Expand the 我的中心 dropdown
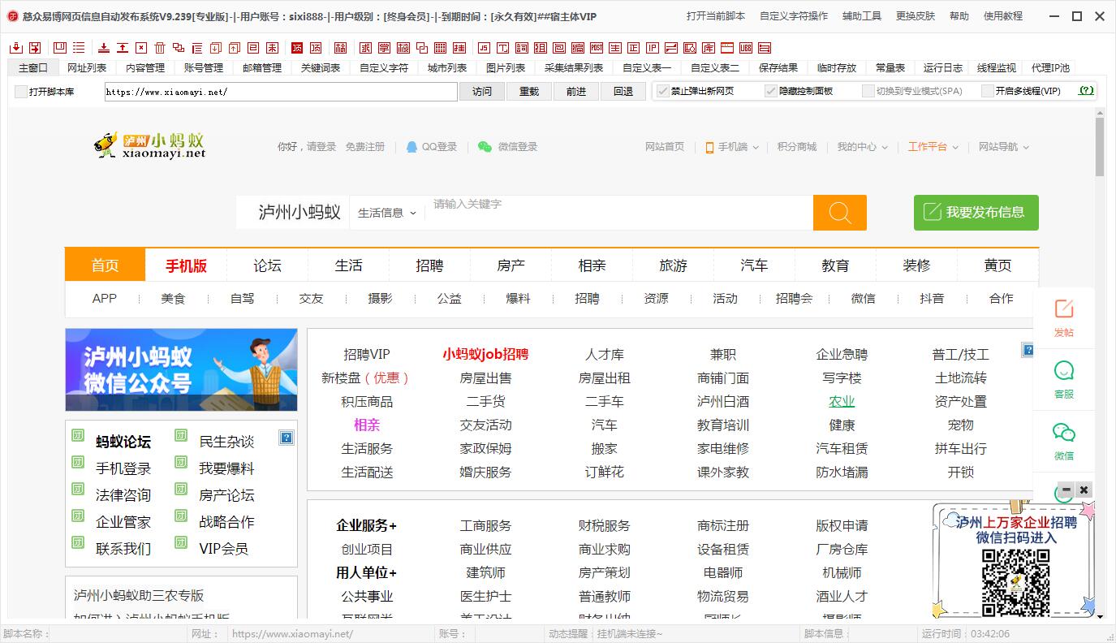This screenshot has height=643, width=1116. click(863, 147)
